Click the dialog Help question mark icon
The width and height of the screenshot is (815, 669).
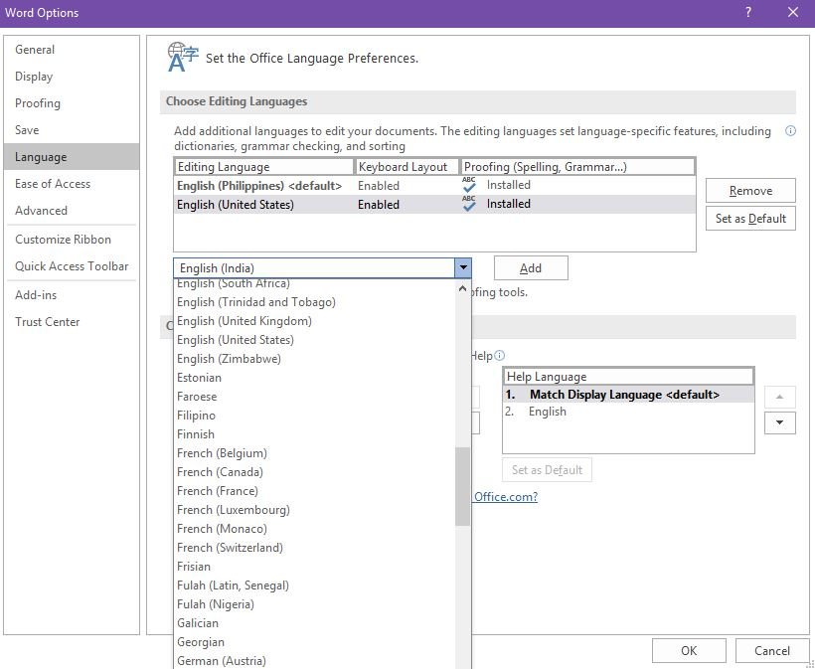[746, 12]
